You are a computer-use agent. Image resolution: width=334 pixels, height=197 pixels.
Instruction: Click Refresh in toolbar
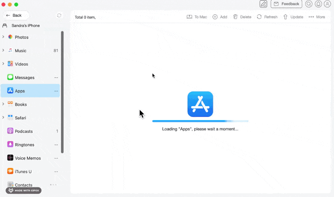pos(267,17)
